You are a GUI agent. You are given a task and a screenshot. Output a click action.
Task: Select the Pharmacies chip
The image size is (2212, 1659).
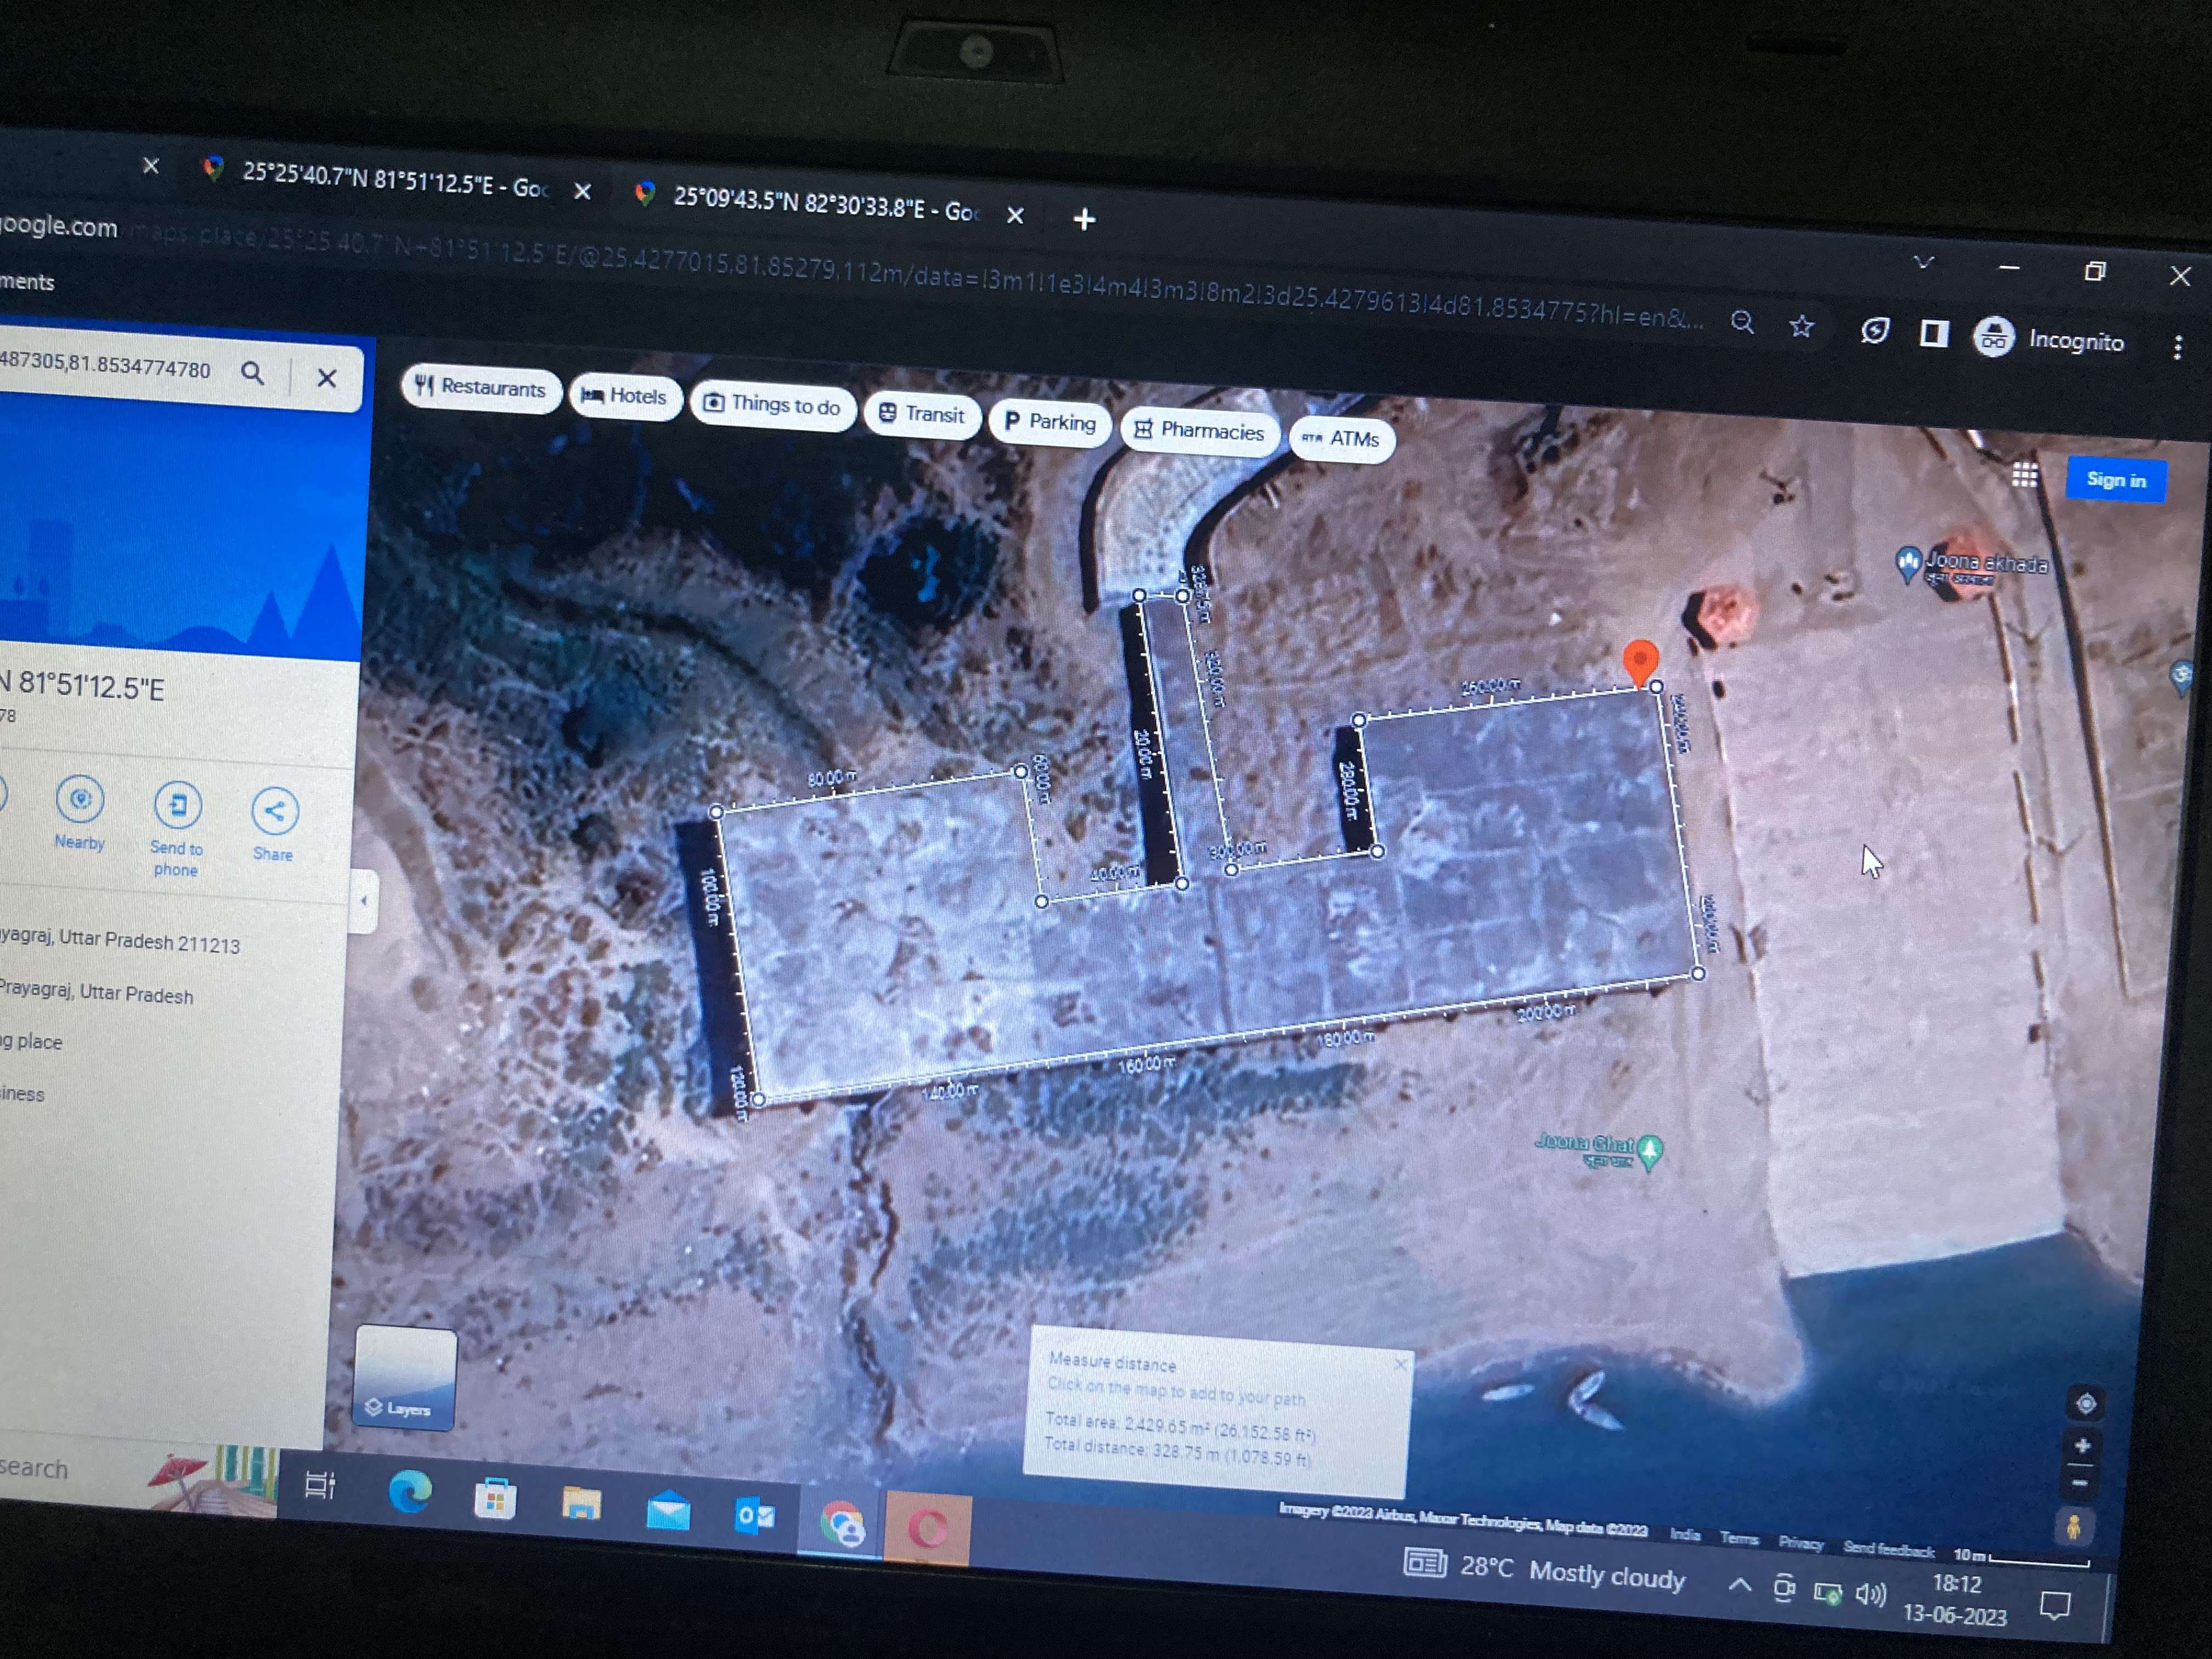pyautogui.click(x=1200, y=431)
